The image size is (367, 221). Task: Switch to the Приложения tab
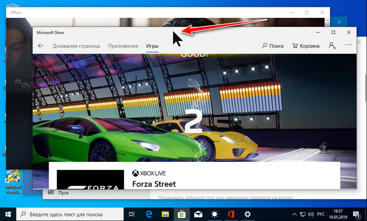click(123, 46)
